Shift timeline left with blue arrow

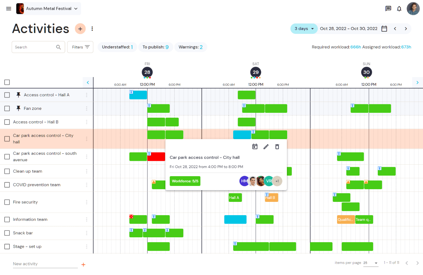point(88,83)
